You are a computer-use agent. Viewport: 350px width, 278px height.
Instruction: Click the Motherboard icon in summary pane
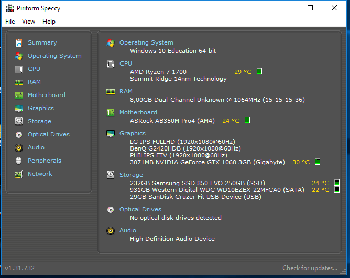pyautogui.click(x=111, y=113)
